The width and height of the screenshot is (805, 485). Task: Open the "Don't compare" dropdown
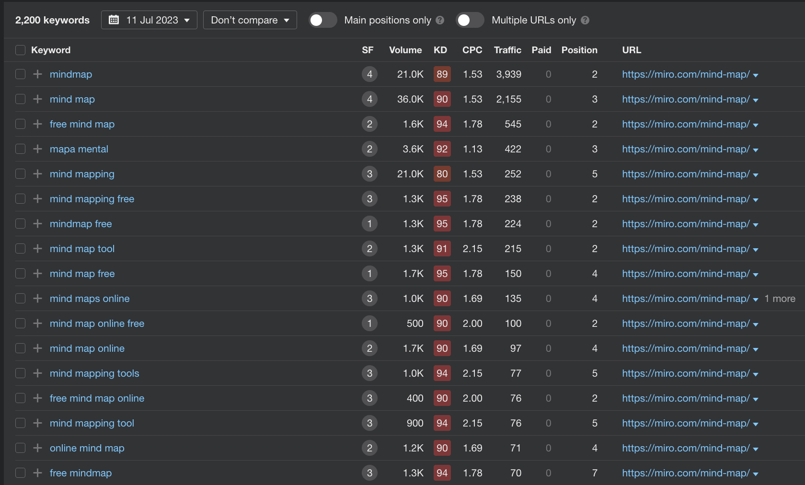click(x=250, y=20)
